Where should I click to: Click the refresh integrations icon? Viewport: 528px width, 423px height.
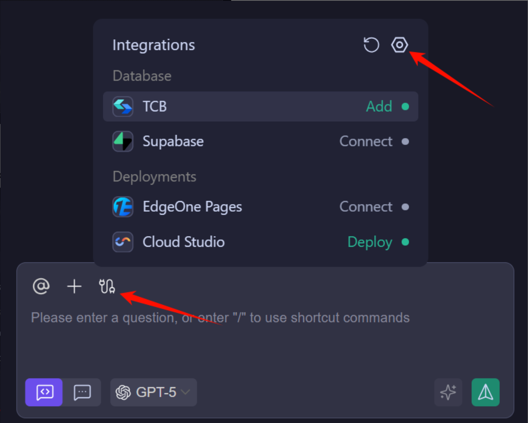point(371,45)
